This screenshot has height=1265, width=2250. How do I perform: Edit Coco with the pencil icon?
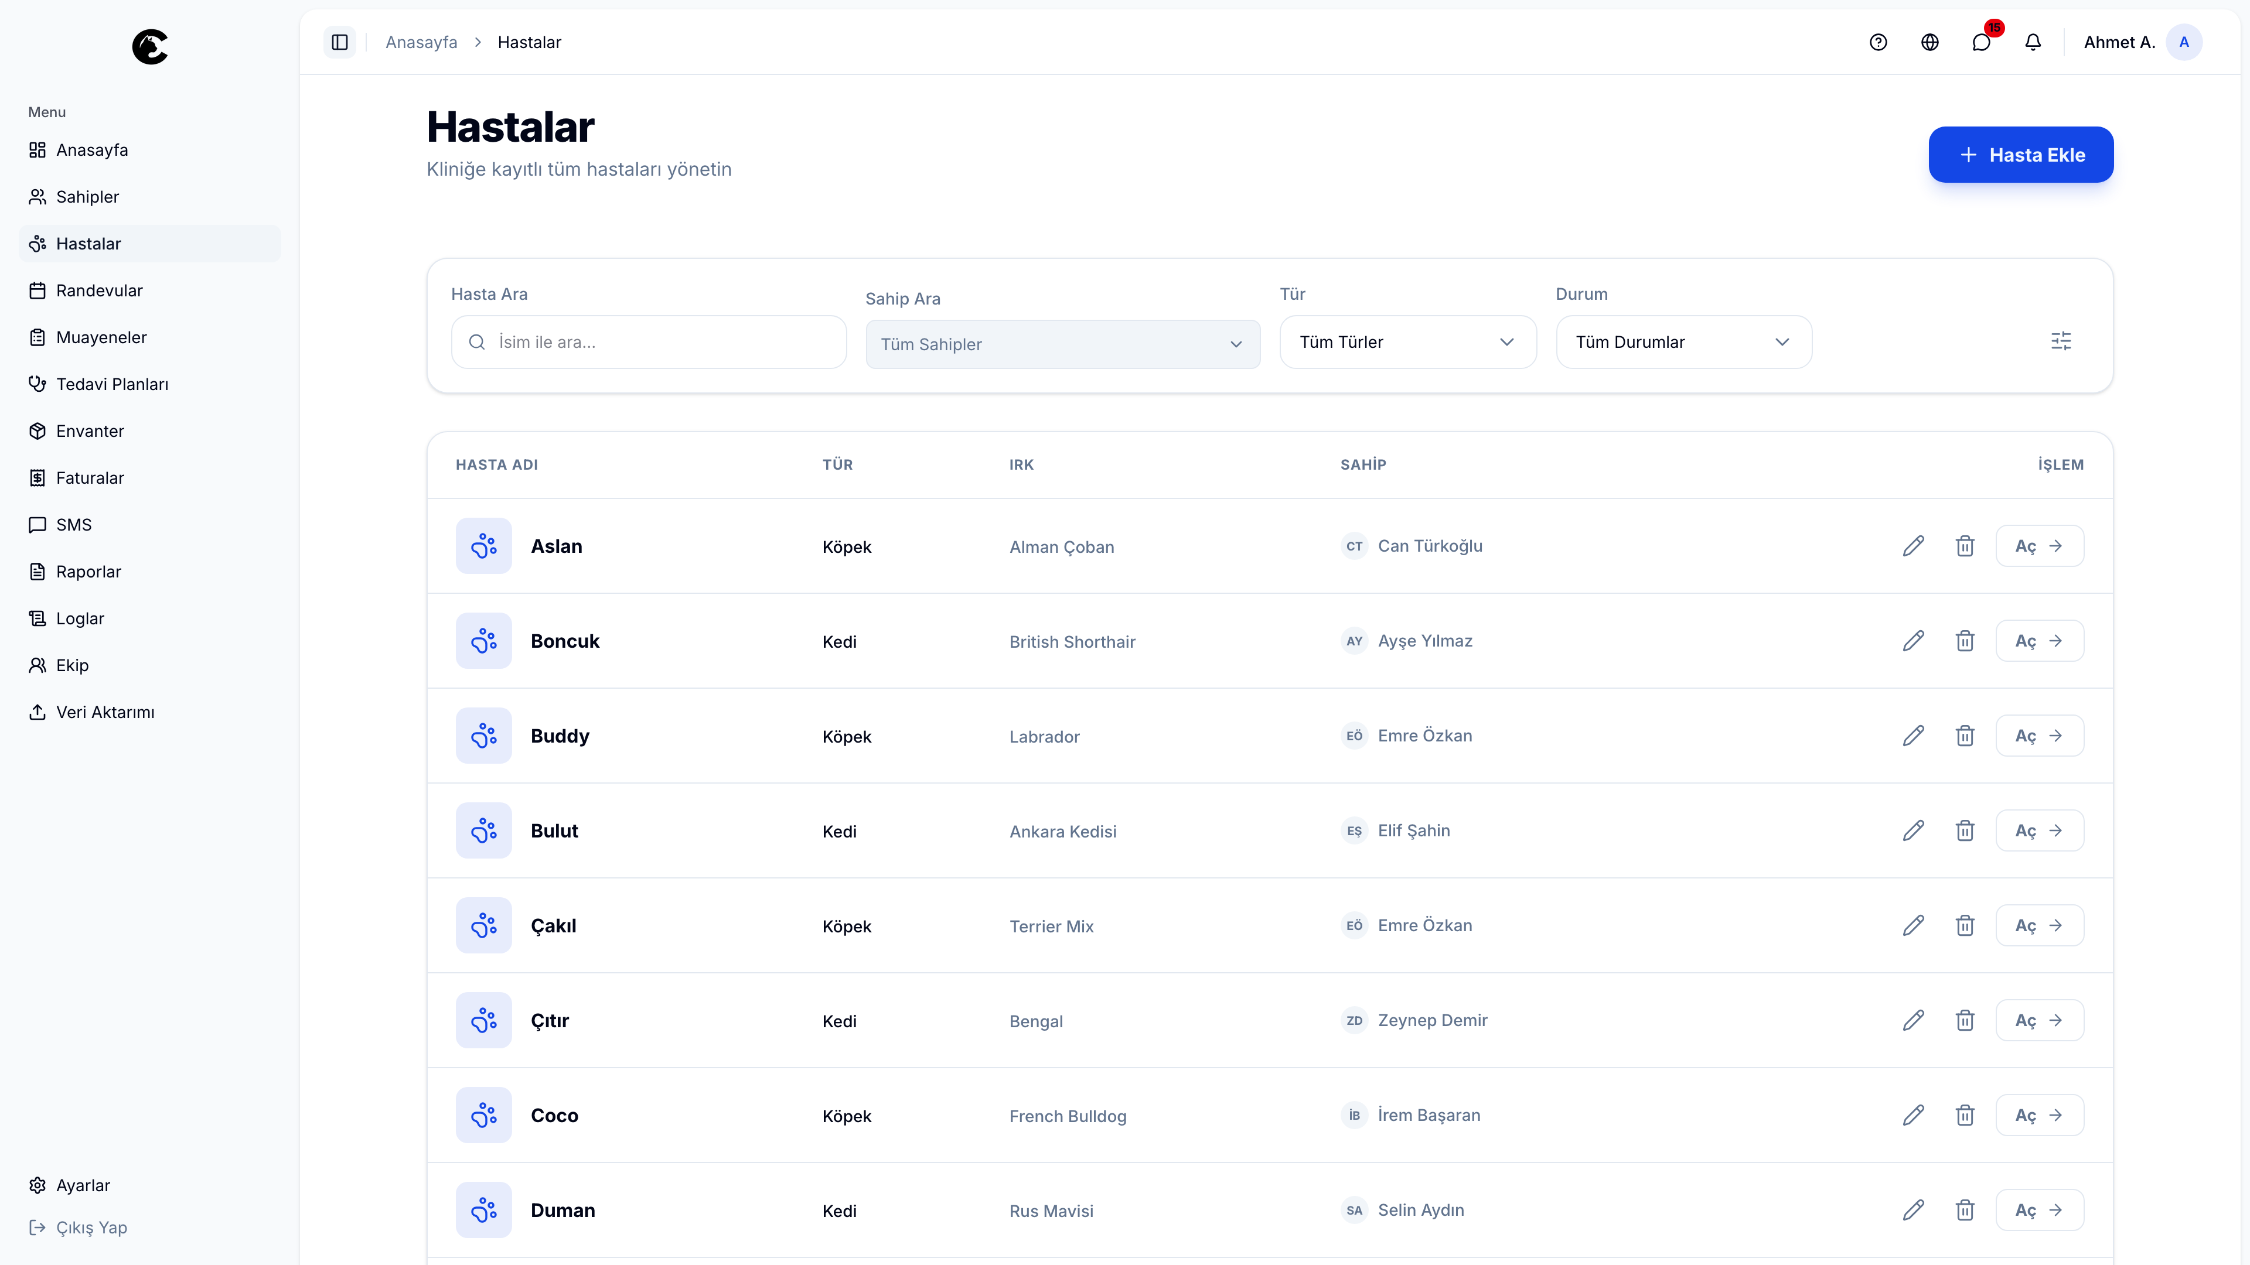point(1913,1115)
